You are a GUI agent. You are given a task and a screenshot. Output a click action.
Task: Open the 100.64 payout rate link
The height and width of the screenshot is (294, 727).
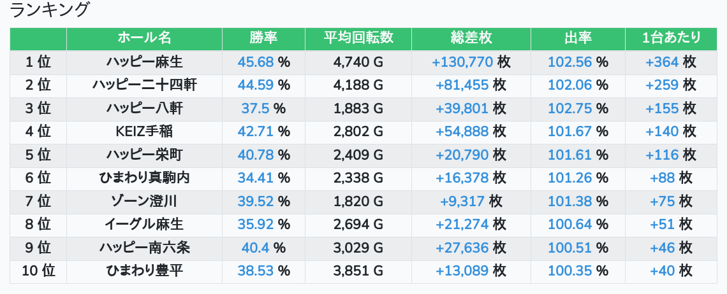click(570, 224)
